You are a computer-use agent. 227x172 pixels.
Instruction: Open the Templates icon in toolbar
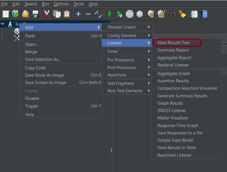15,14
